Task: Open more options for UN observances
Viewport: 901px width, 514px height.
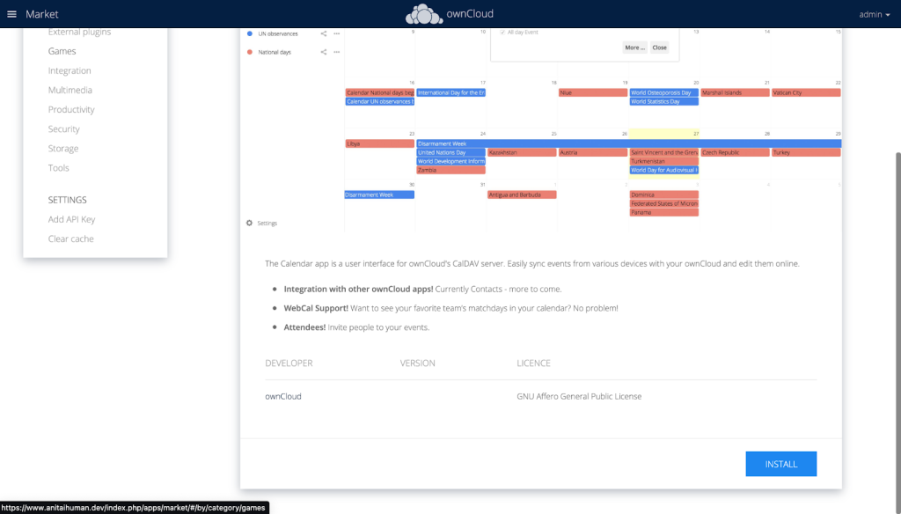Action: point(337,34)
